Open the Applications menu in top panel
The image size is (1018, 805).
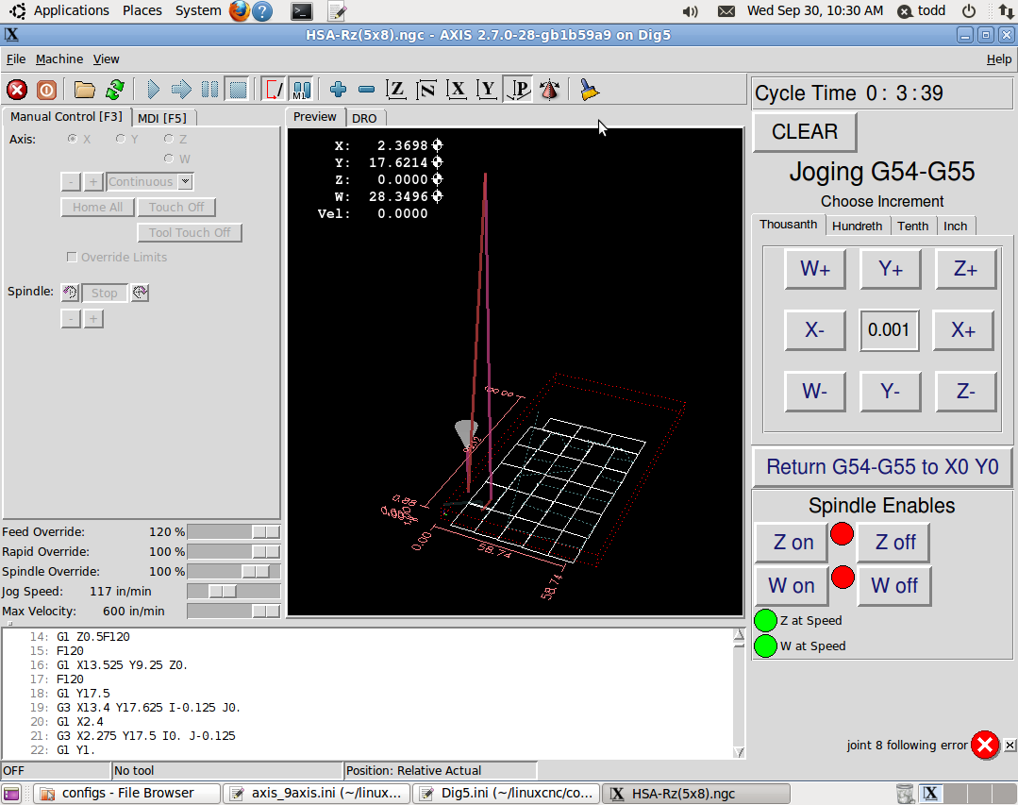click(71, 10)
